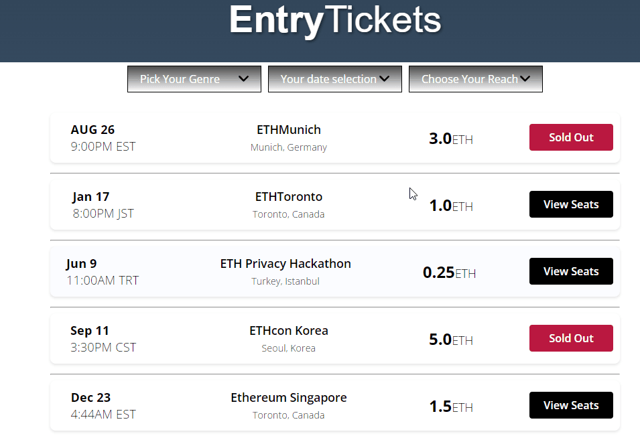The width and height of the screenshot is (640, 440).
Task: Open the Choose Your Reach dropdown
Action: tap(476, 79)
